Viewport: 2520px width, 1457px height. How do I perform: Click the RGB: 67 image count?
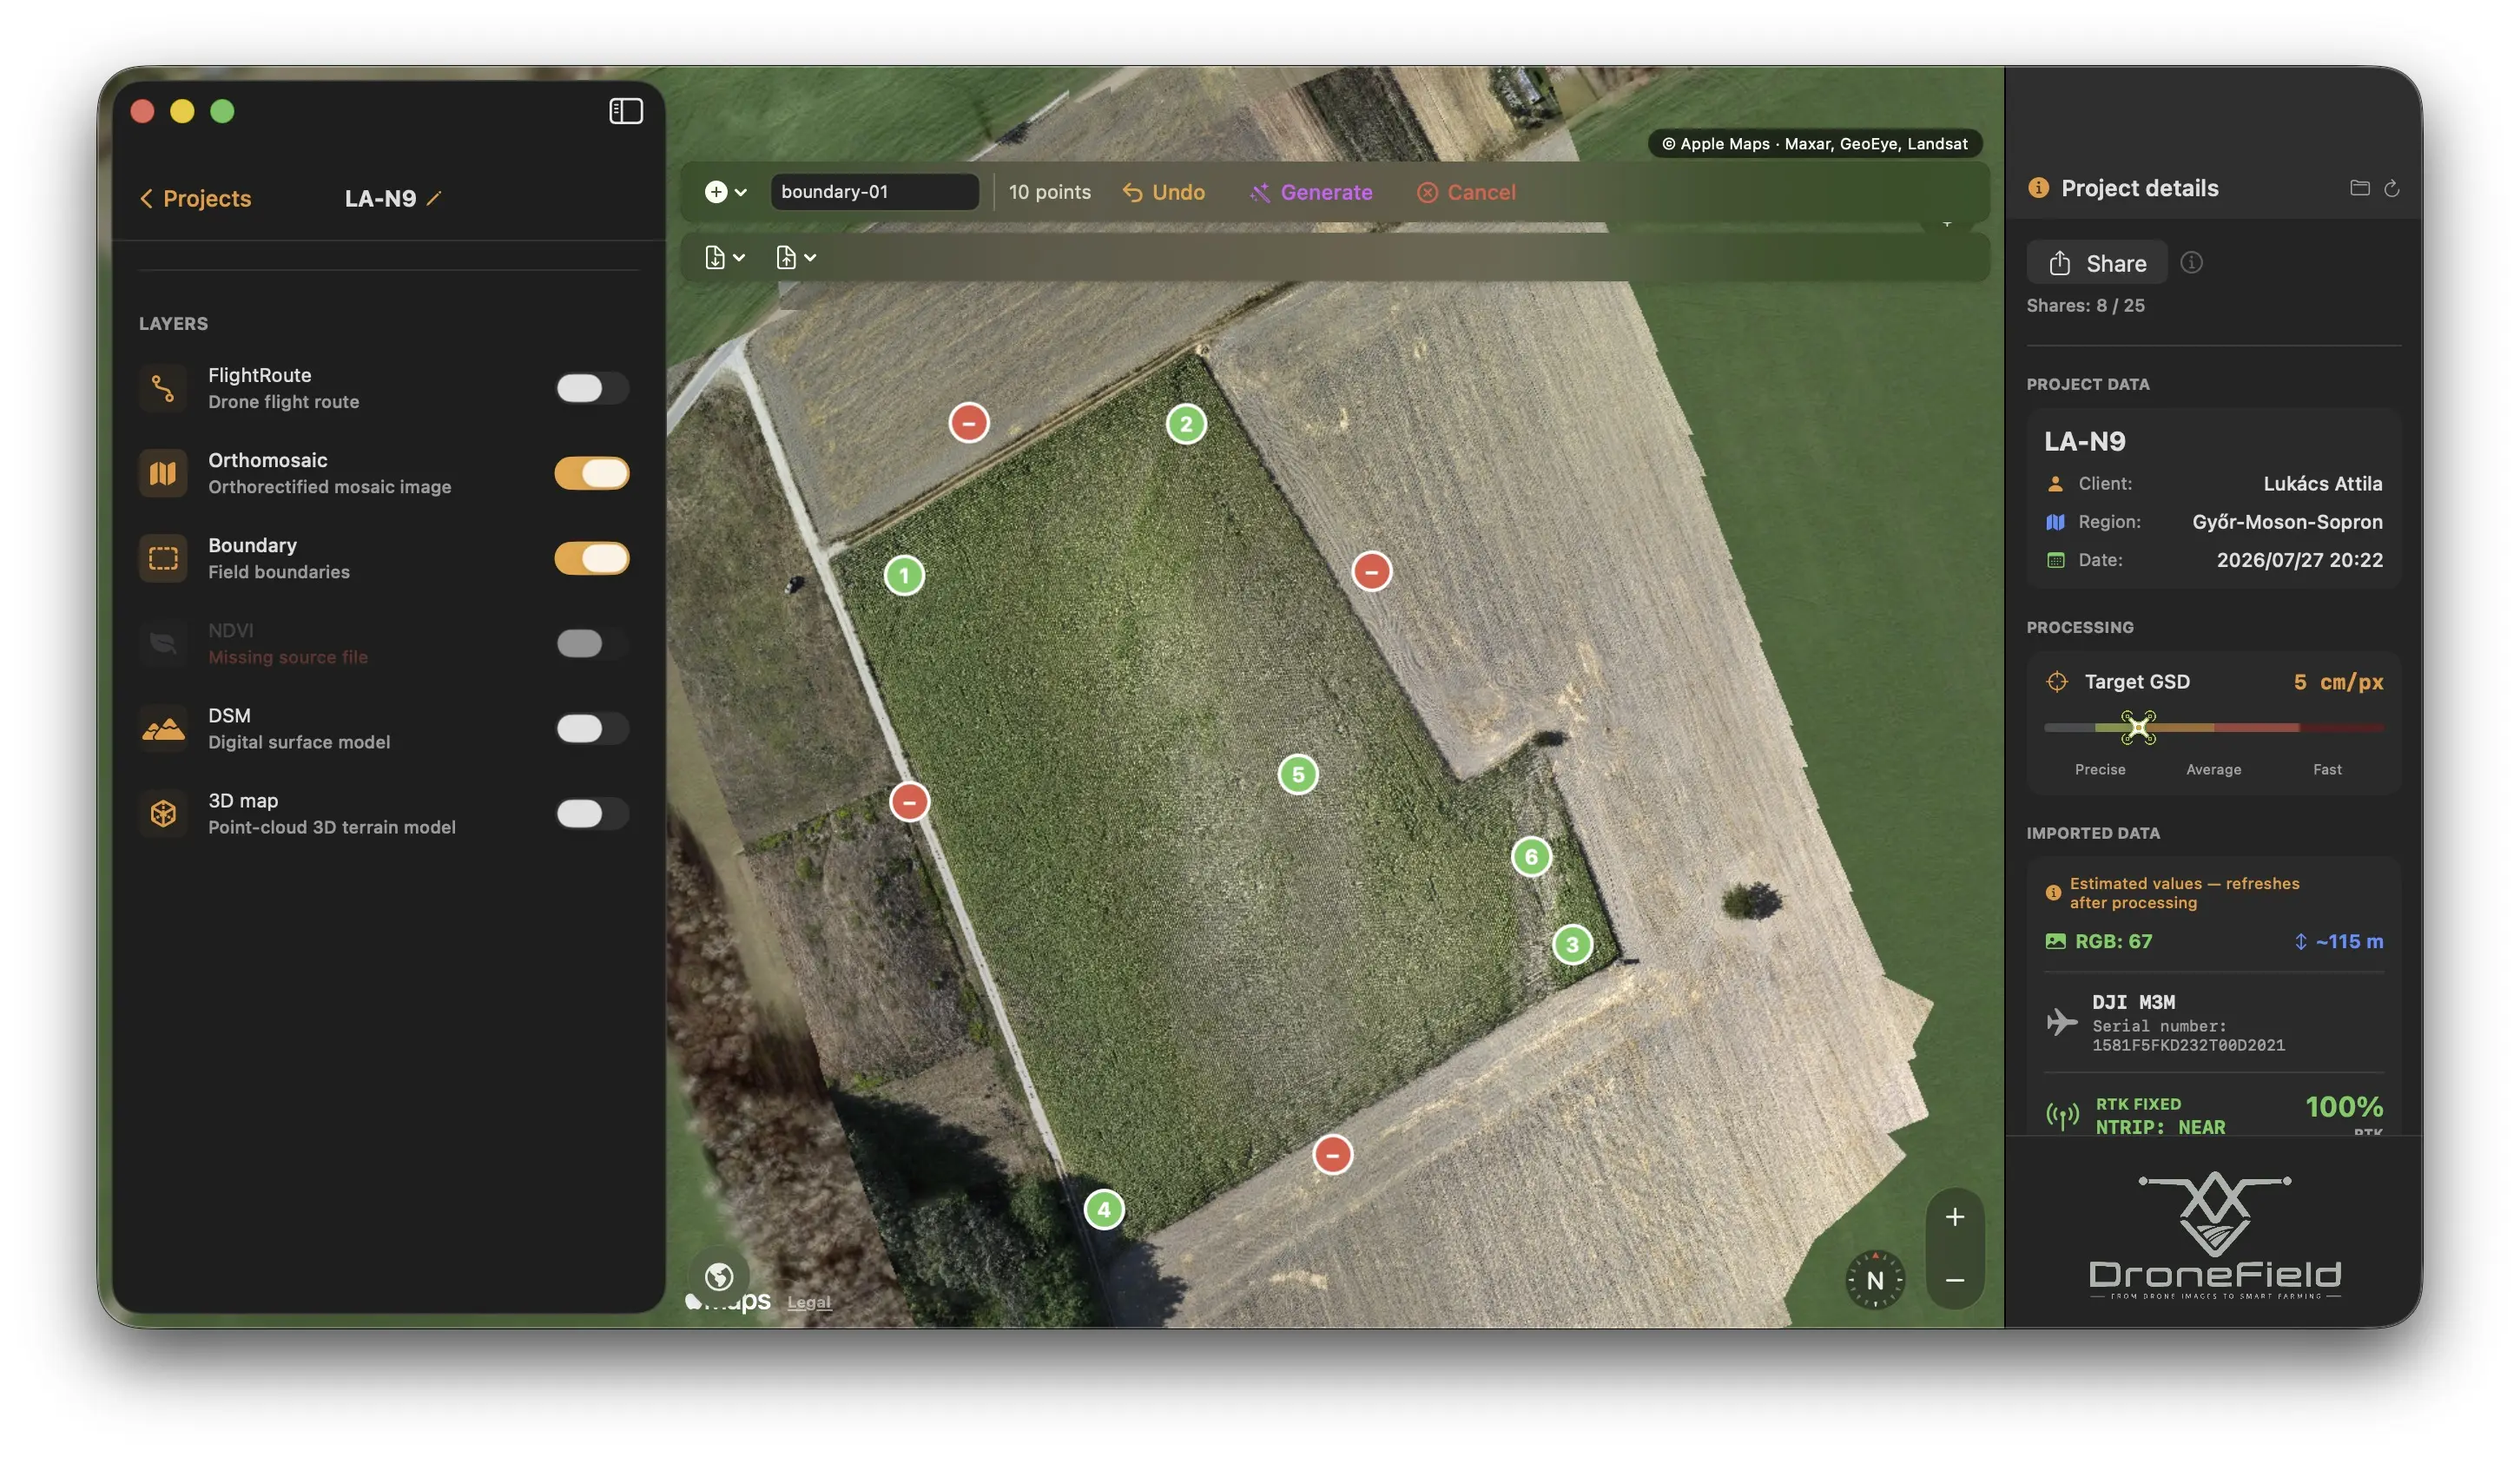point(2098,941)
